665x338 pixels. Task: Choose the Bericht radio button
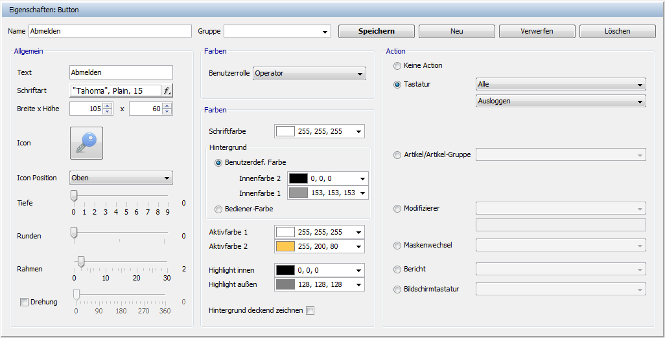click(397, 269)
